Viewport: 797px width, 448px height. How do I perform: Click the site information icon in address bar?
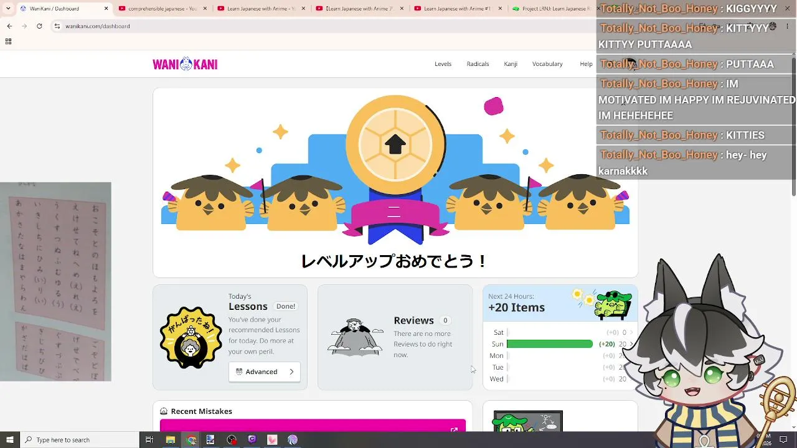57,26
